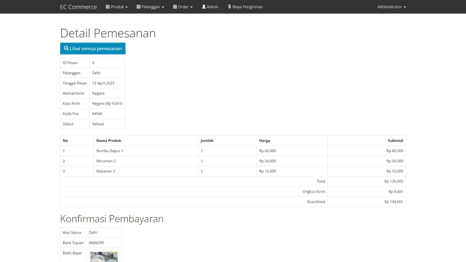Click the grid icon beside Pelanggan
The height and width of the screenshot is (262, 466).
(x=138, y=7)
